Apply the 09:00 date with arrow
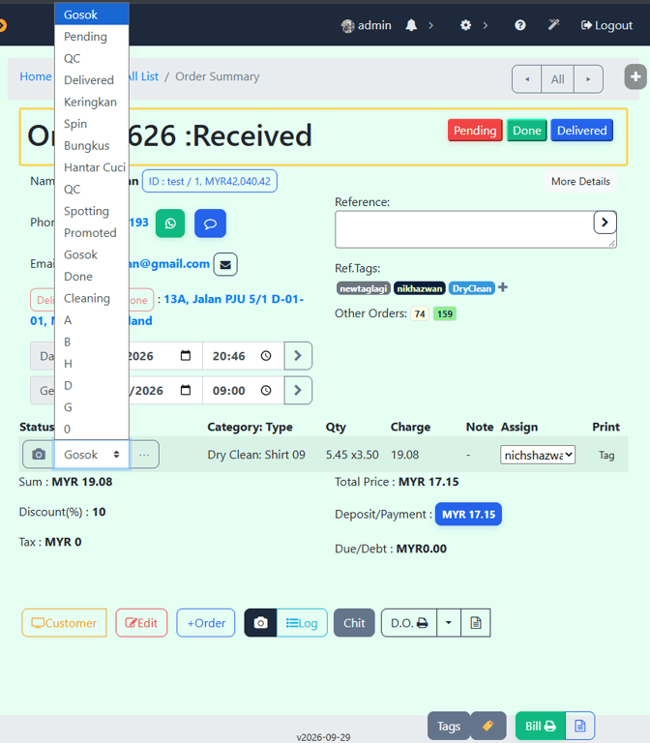 click(298, 391)
